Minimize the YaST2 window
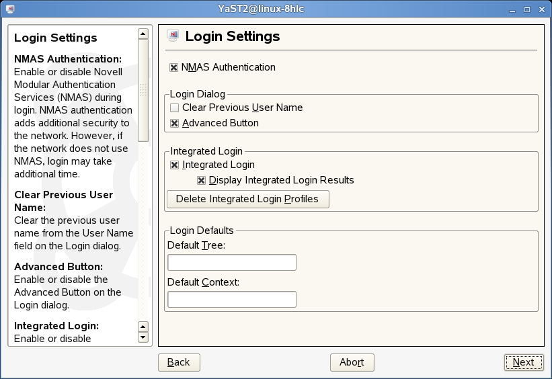Viewport: 552px width, 379px height. click(513, 9)
